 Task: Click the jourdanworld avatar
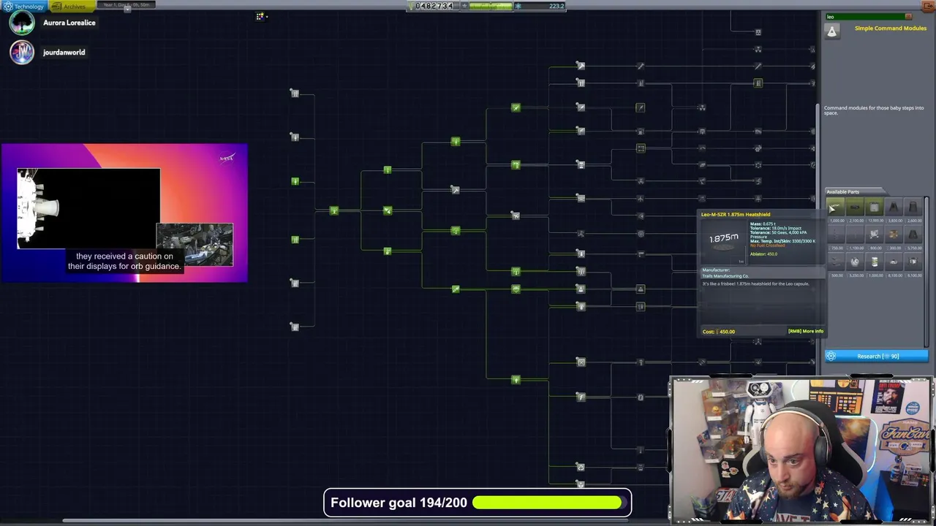pyautogui.click(x=22, y=52)
